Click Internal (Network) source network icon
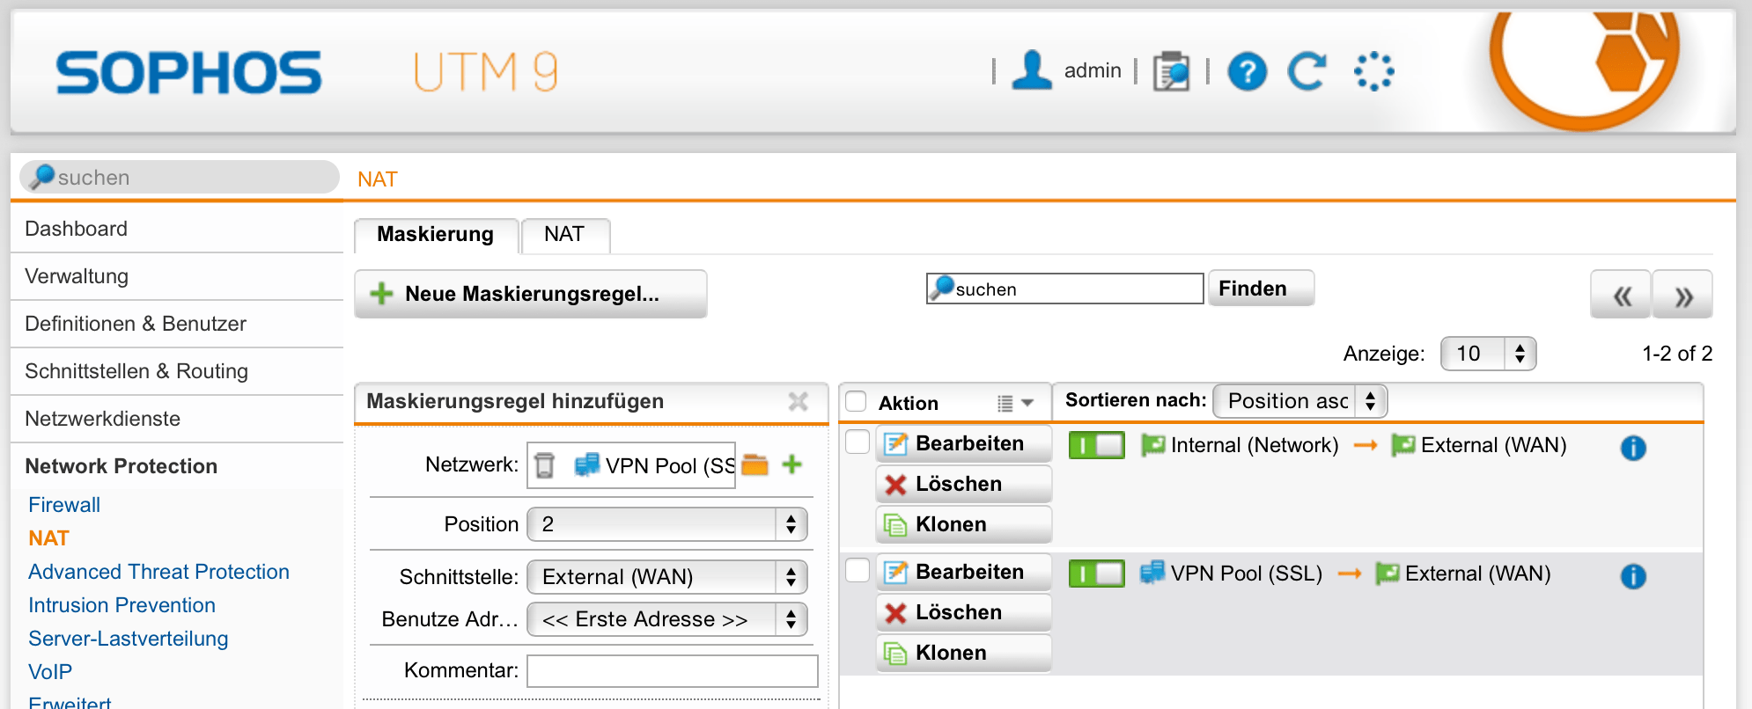Viewport: 1752px width, 709px height. pyautogui.click(x=1153, y=445)
